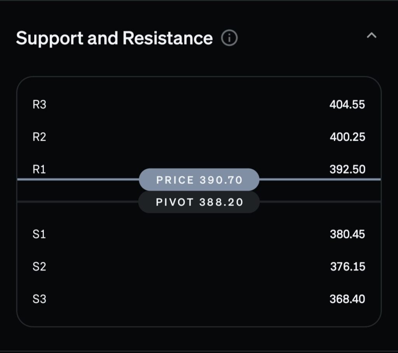This screenshot has width=398, height=353.
Task: Click the info icon beside Support and Resistance
Action: (229, 38)
